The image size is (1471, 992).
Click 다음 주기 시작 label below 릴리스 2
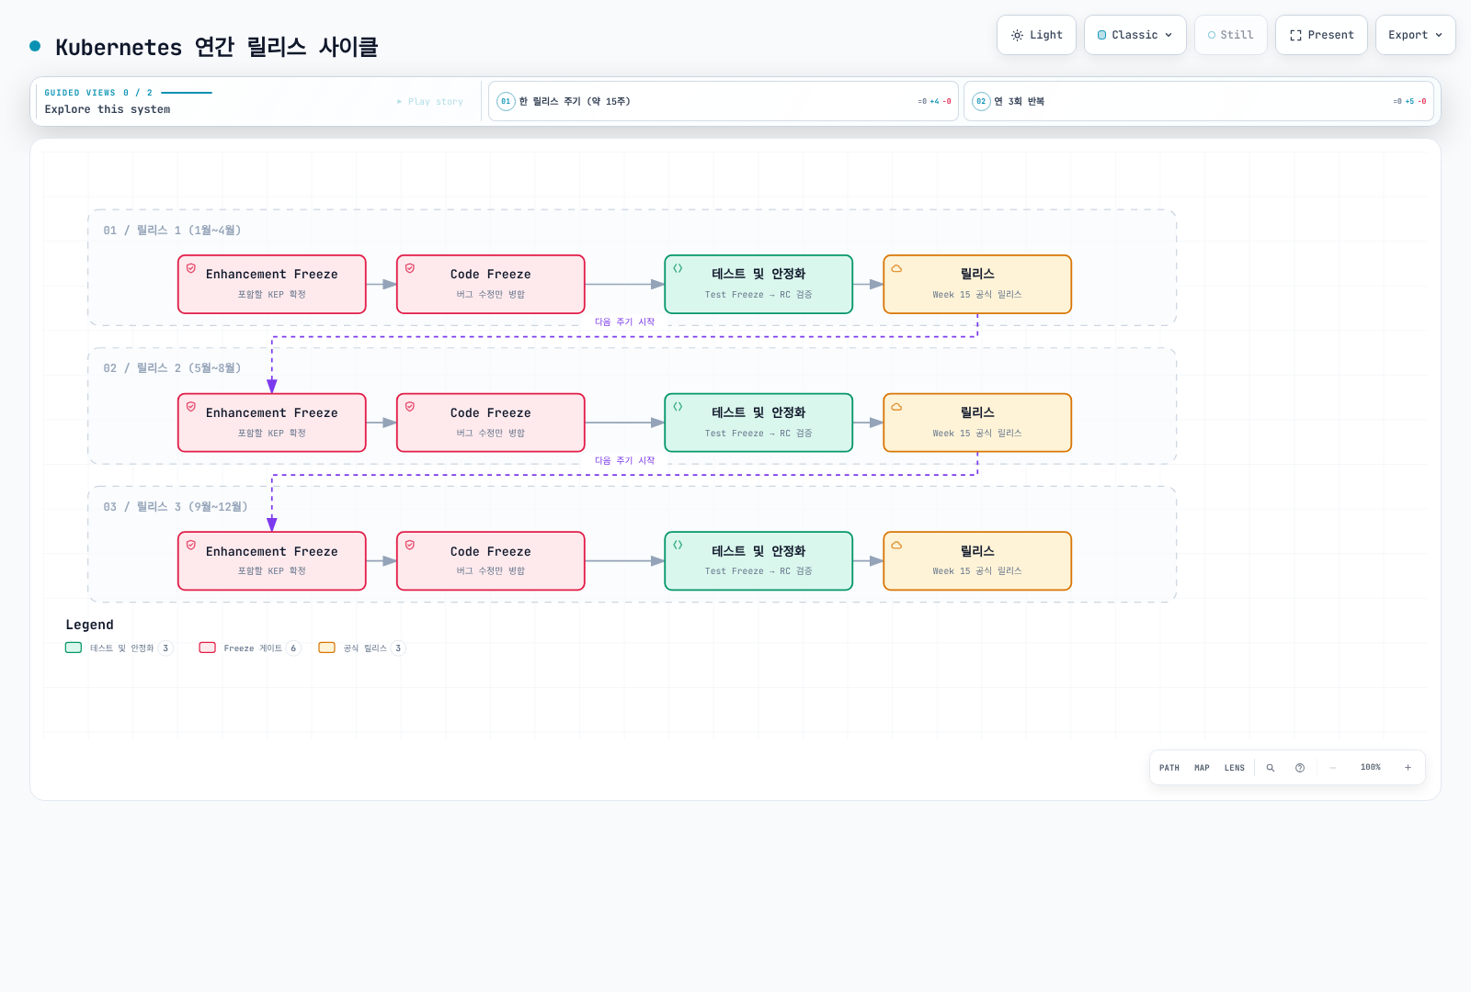625,461
